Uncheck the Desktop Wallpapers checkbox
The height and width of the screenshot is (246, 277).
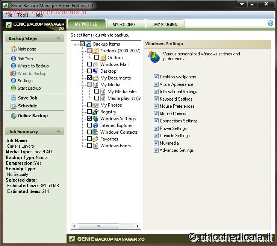coord(156,77)
